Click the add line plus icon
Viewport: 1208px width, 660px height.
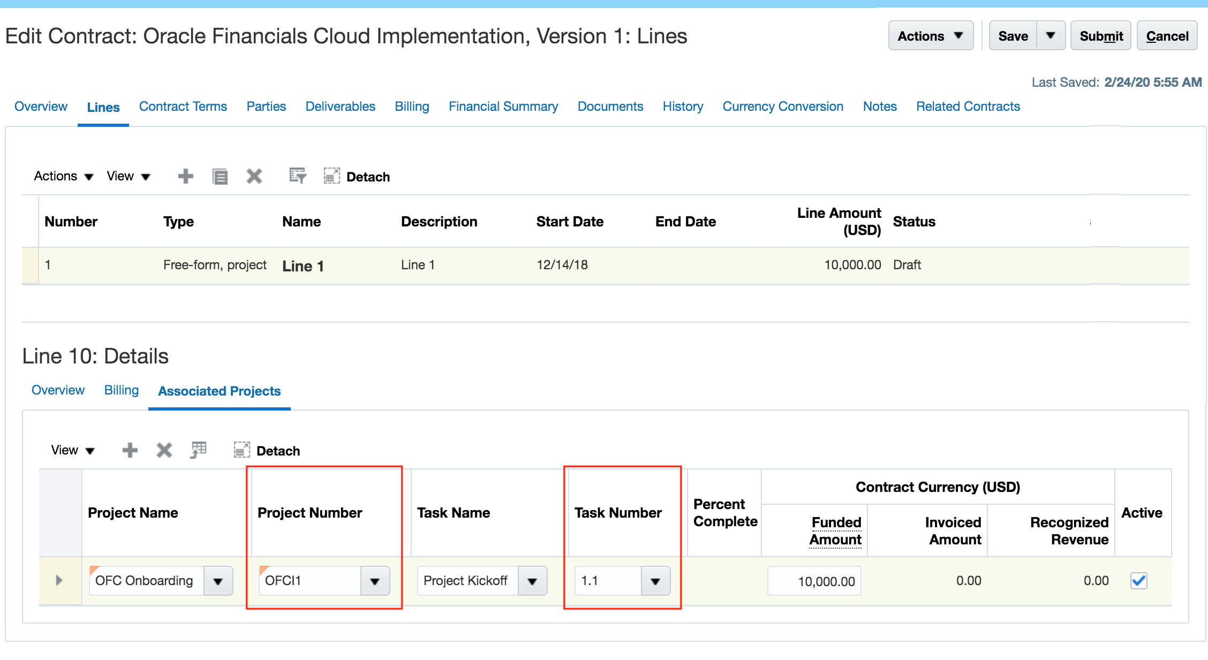coord(185,176)
